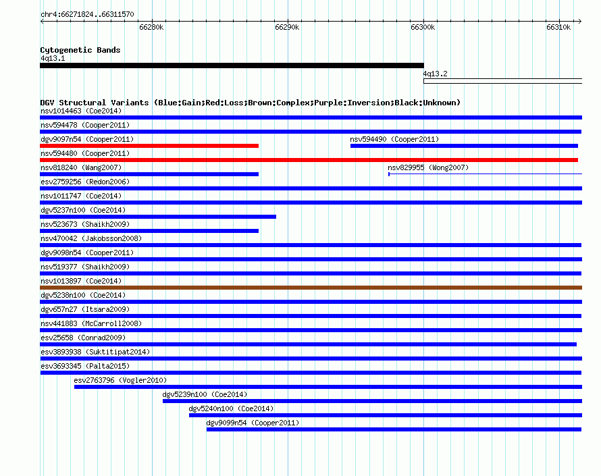Click the blue bar under dgv5239n100
Viewport: 601px width, 476px height.
click(x=372, y=401)
